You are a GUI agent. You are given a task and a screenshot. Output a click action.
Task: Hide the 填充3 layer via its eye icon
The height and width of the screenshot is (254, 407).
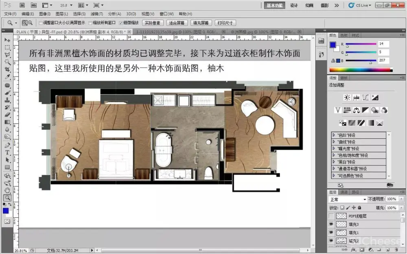click(x=331, y=224)
